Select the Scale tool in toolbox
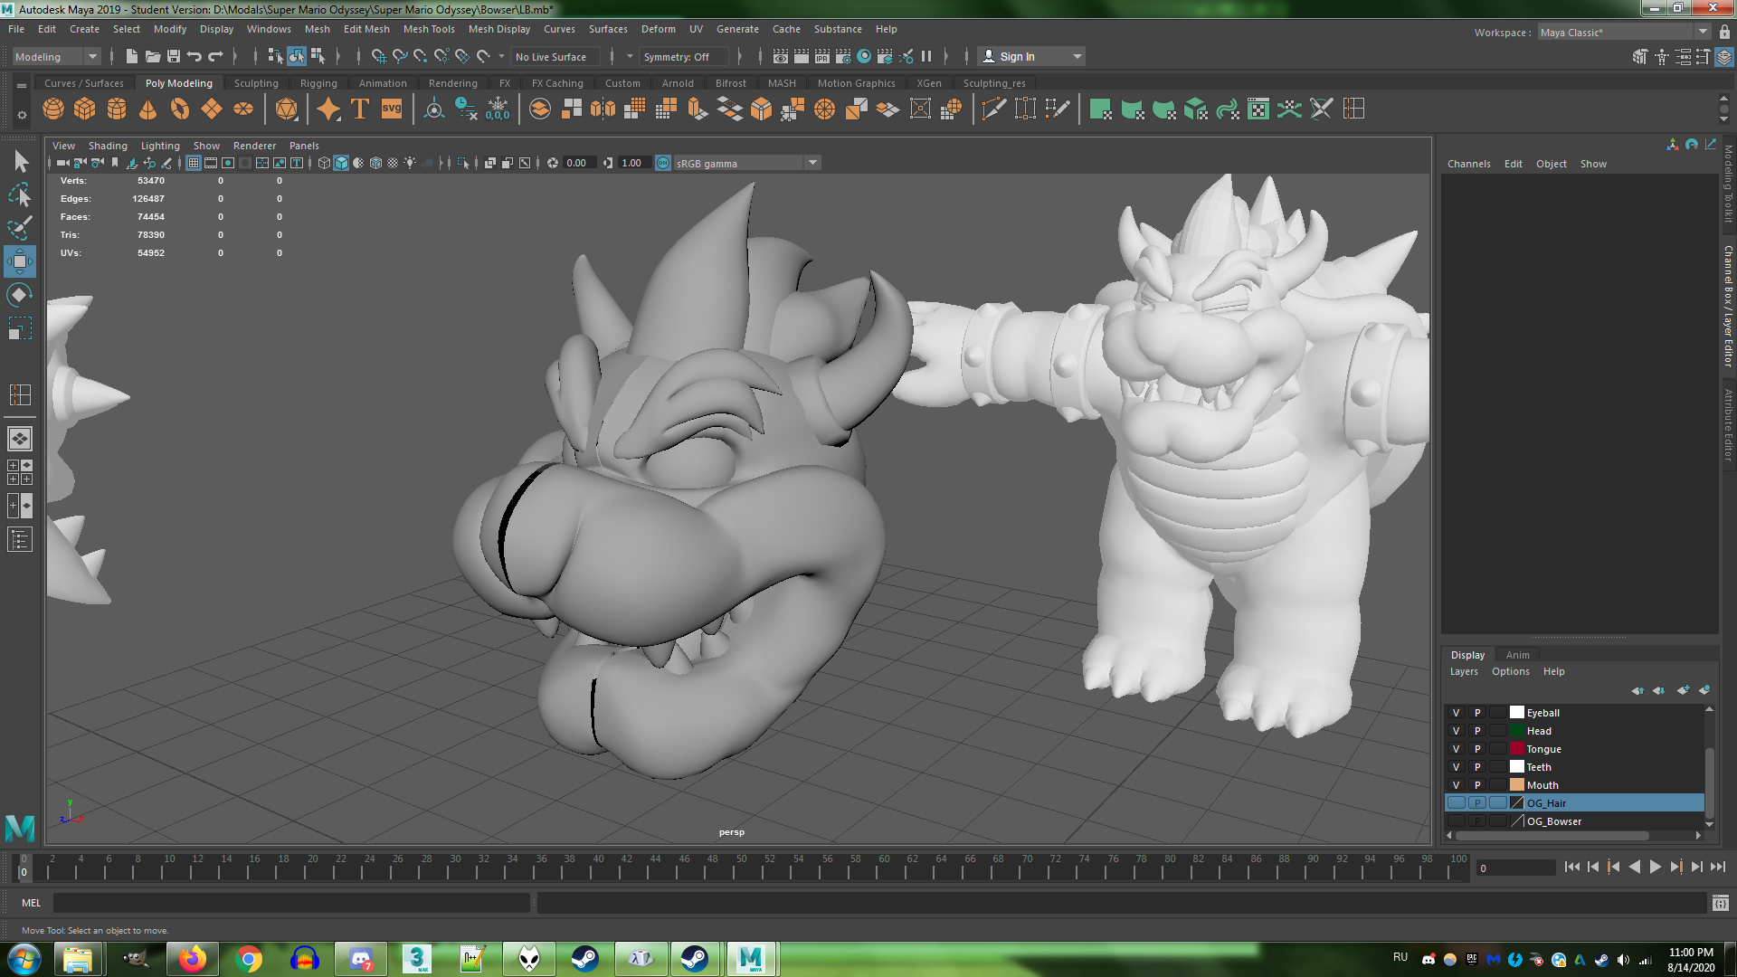1737x977 pixels. pos(20,328)
